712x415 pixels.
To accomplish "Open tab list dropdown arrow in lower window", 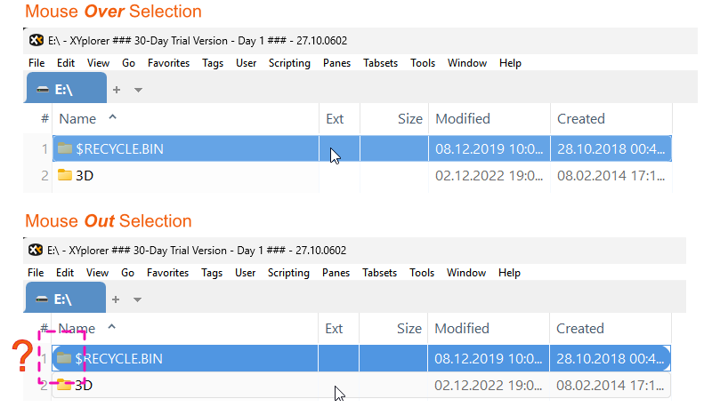I will [138, 300].
